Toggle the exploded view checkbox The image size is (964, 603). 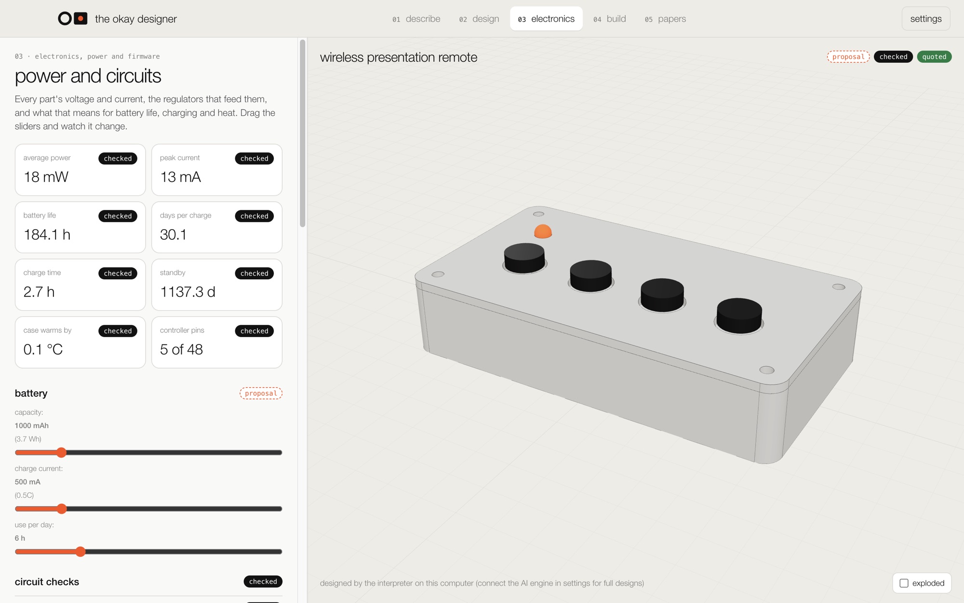[x=904, y=583]
